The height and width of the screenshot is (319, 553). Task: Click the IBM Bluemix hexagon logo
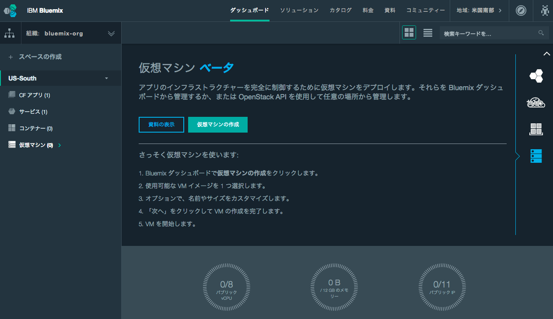coord(10,11)
